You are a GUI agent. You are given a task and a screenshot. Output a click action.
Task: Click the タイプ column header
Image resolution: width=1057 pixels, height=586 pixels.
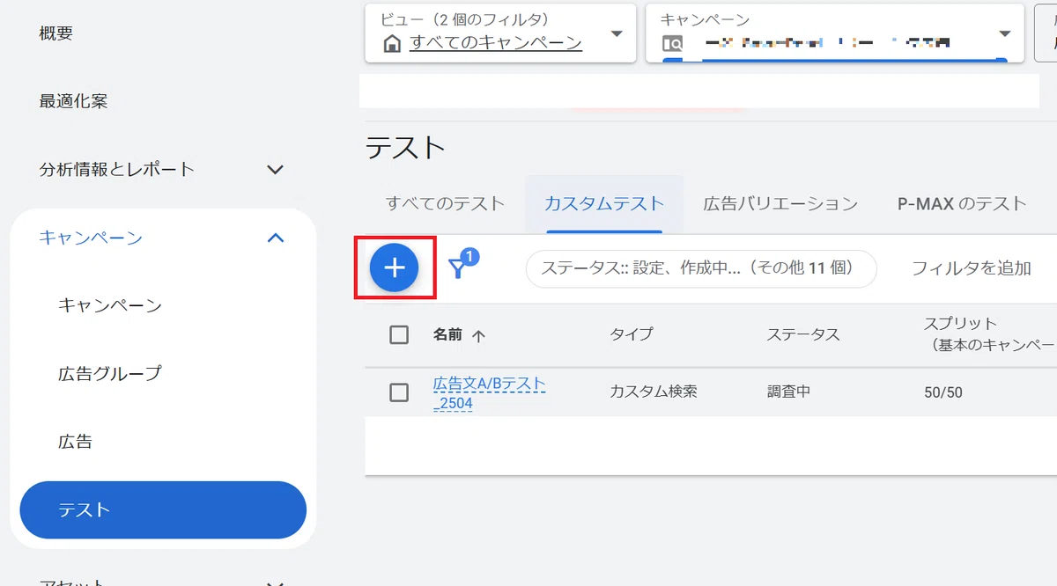click(x=632, y=334)
